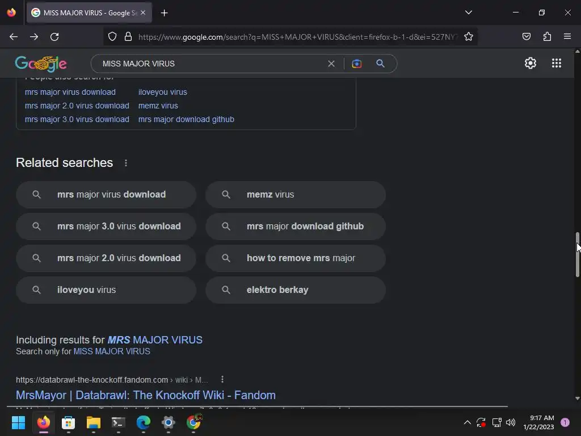Open the Firefox application menu
Viewport: 581px width, 436px height.
pos(567,36)
